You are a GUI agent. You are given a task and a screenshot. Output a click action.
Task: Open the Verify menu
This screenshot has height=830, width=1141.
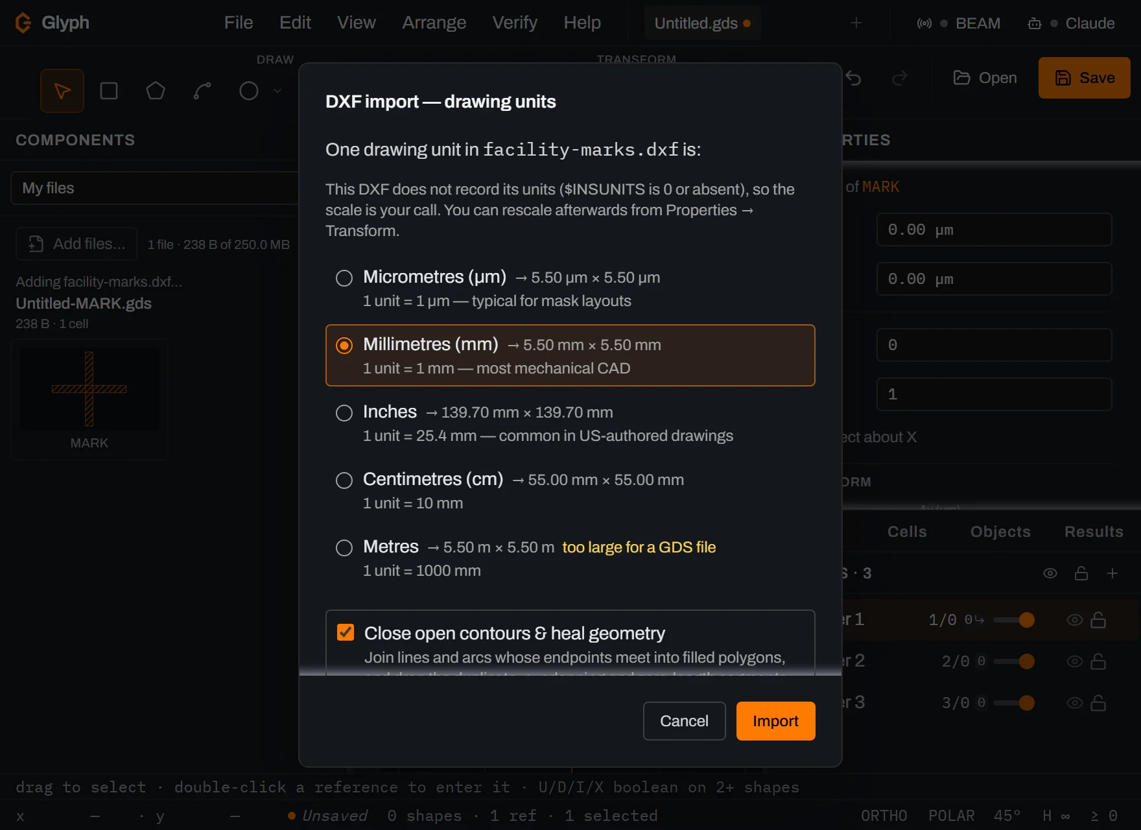(x=515, y=23)
